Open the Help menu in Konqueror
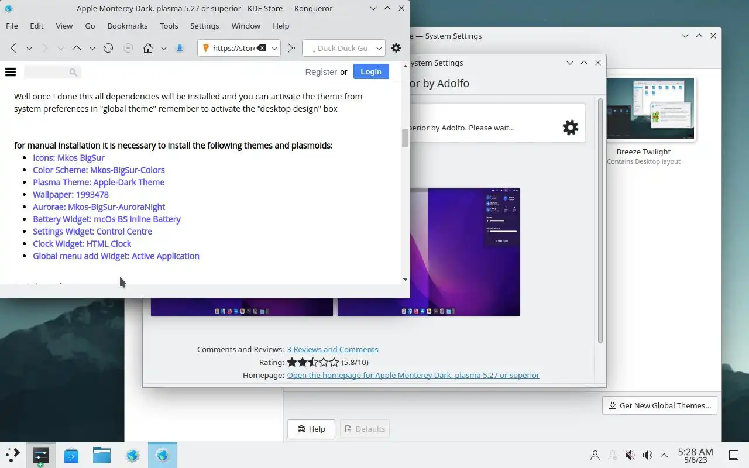This screenshot has height=468, width=749. [x=281, y=26]
